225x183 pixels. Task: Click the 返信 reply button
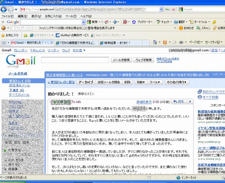pos(179,102)
